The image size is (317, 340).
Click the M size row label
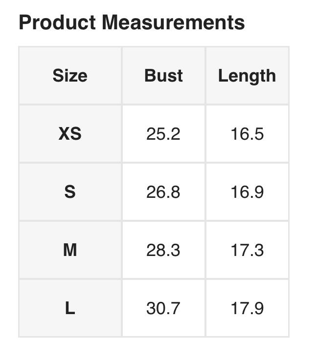(x=70, y=250)
